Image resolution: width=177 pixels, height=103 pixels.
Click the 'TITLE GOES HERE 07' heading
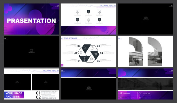pos(51,71)
